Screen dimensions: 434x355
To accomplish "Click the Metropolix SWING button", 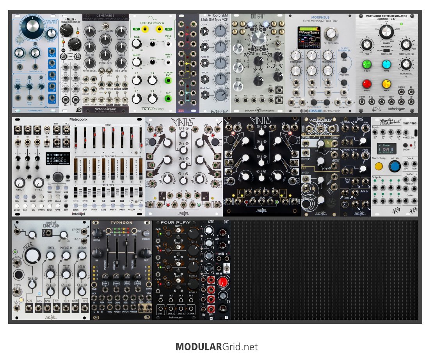I will [41, 206].
